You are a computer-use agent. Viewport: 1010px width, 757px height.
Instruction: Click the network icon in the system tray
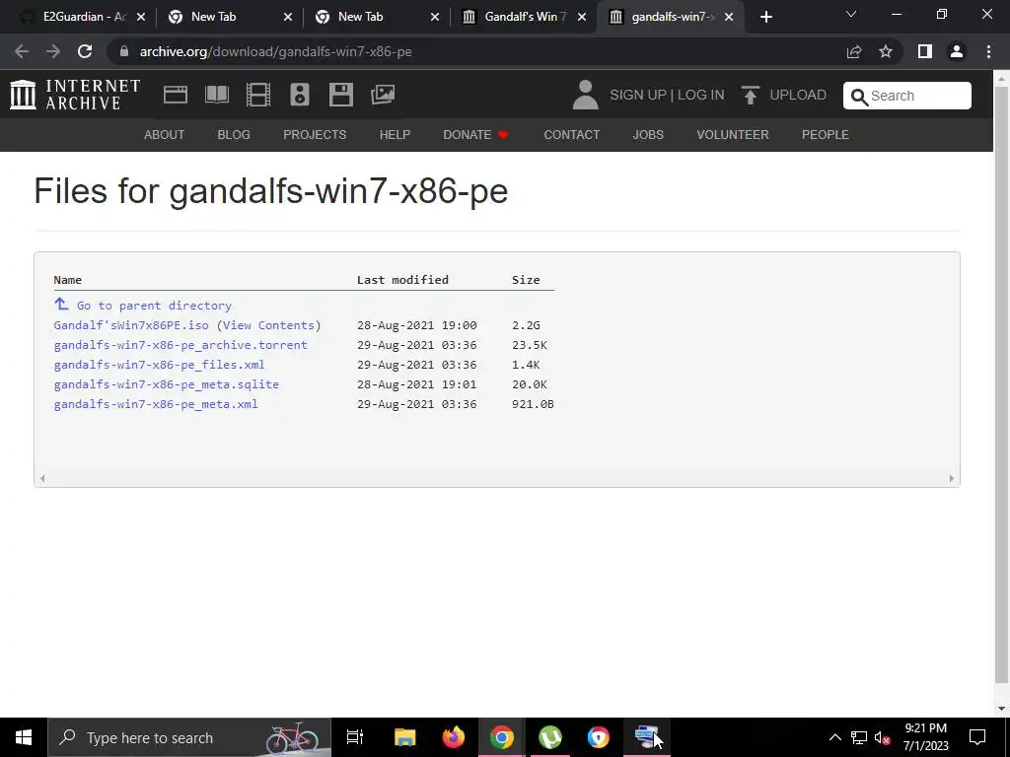pyautogui.click(x=859, y=737)
